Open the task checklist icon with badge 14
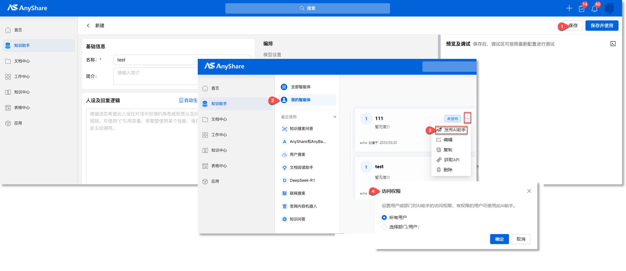 point(582,8)
